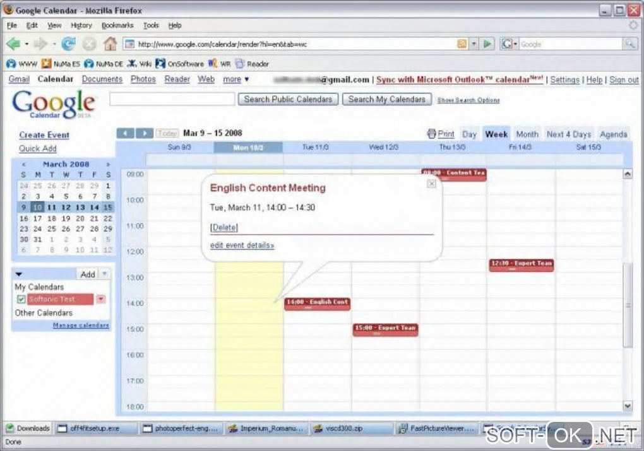644x451 pixels.
Task: Open the Bookmarks menu
Action: click(x=117, y=25)
